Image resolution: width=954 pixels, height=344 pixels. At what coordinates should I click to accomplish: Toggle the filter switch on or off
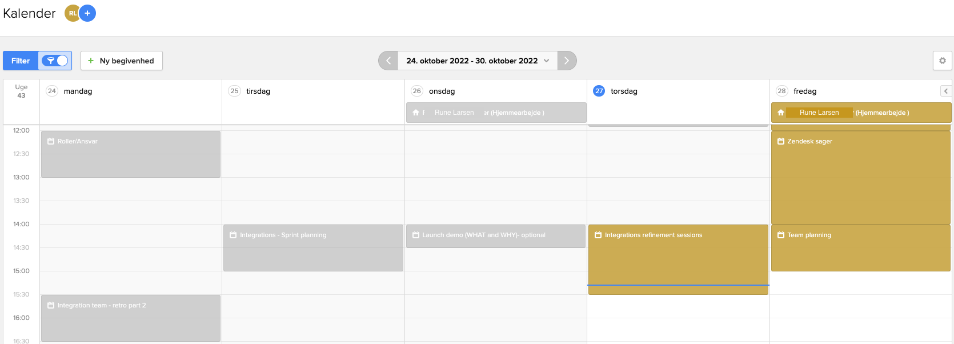coord(55,61)
